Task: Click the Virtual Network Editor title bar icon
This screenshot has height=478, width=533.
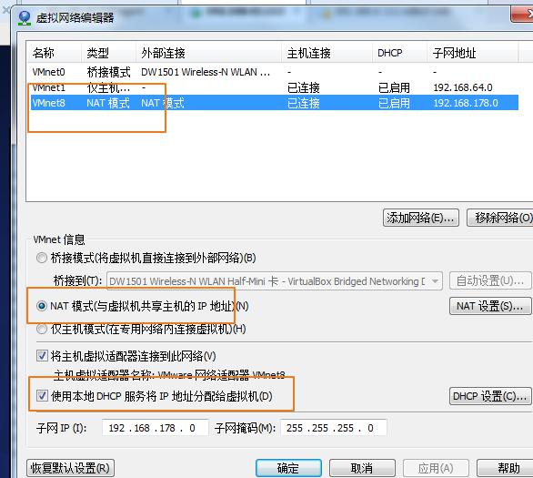Action: click(25, 17)
